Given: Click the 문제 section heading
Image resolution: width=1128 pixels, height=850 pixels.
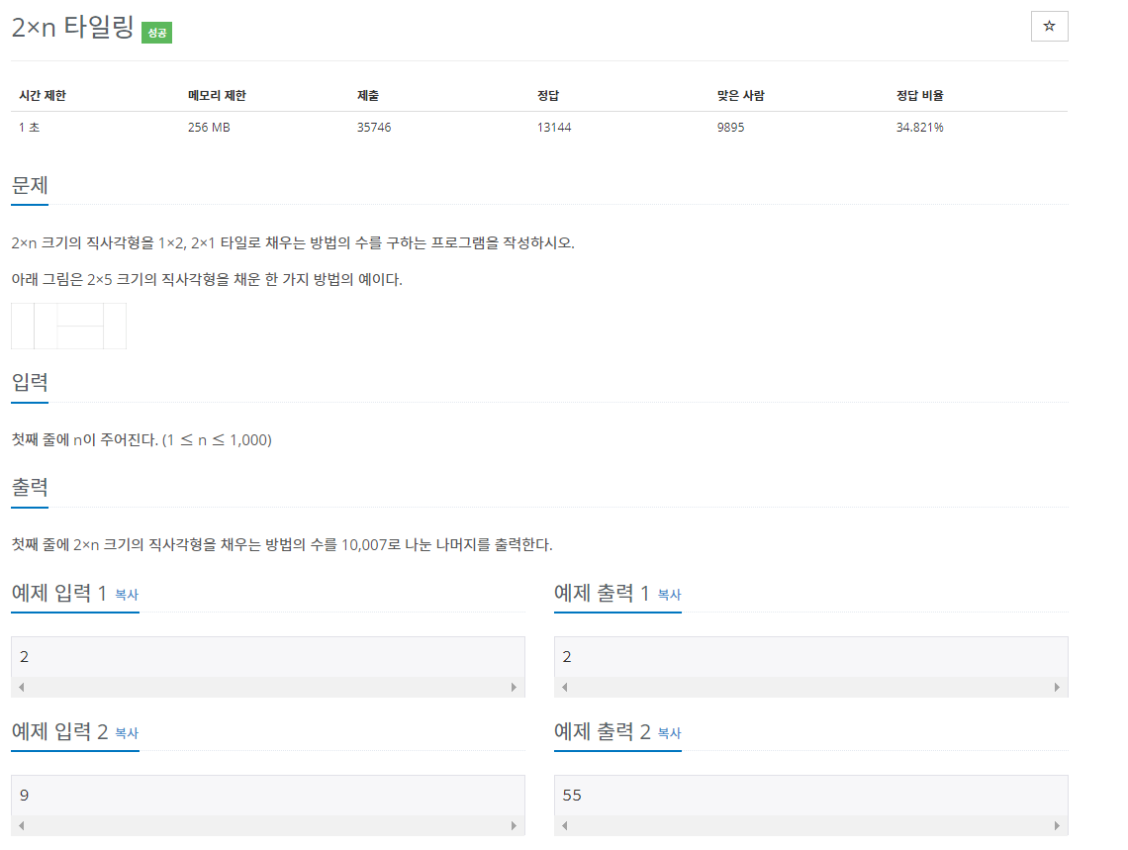Looking at the screenshot, I should click(29, 185).
